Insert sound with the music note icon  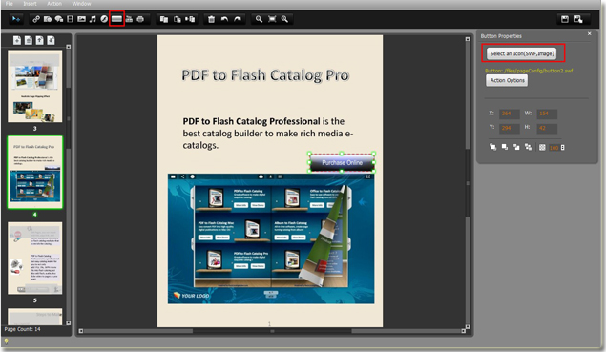coord(93,19)
